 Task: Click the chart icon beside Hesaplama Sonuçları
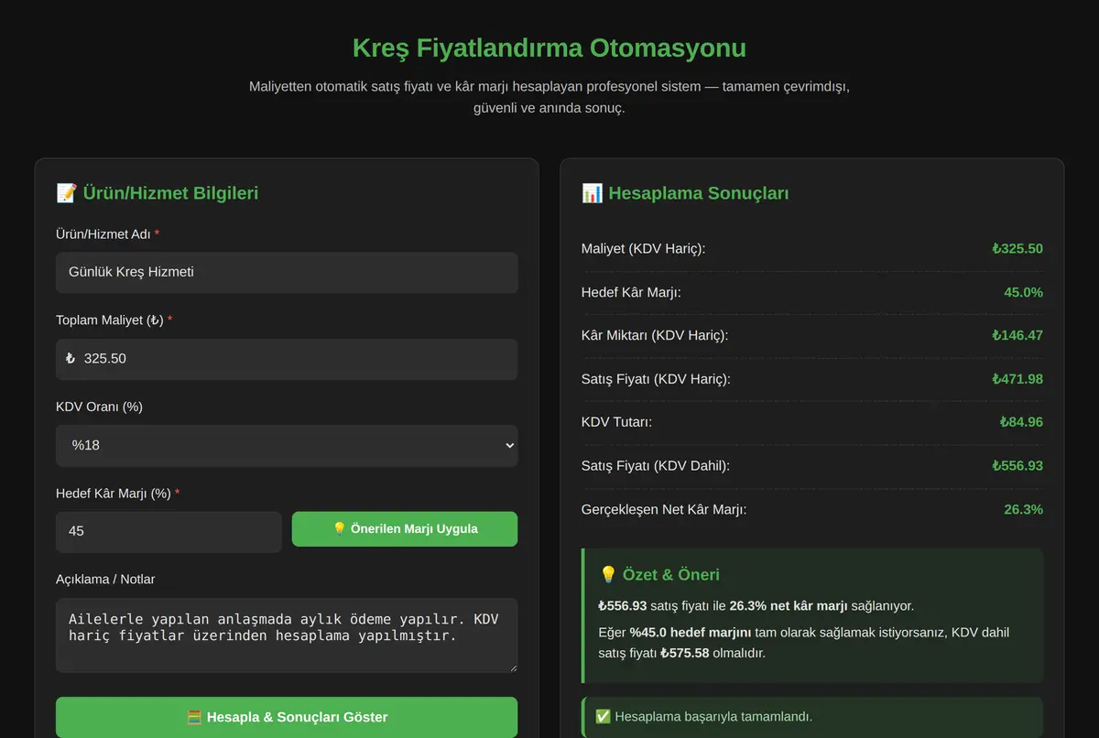[x=592, y=193]
